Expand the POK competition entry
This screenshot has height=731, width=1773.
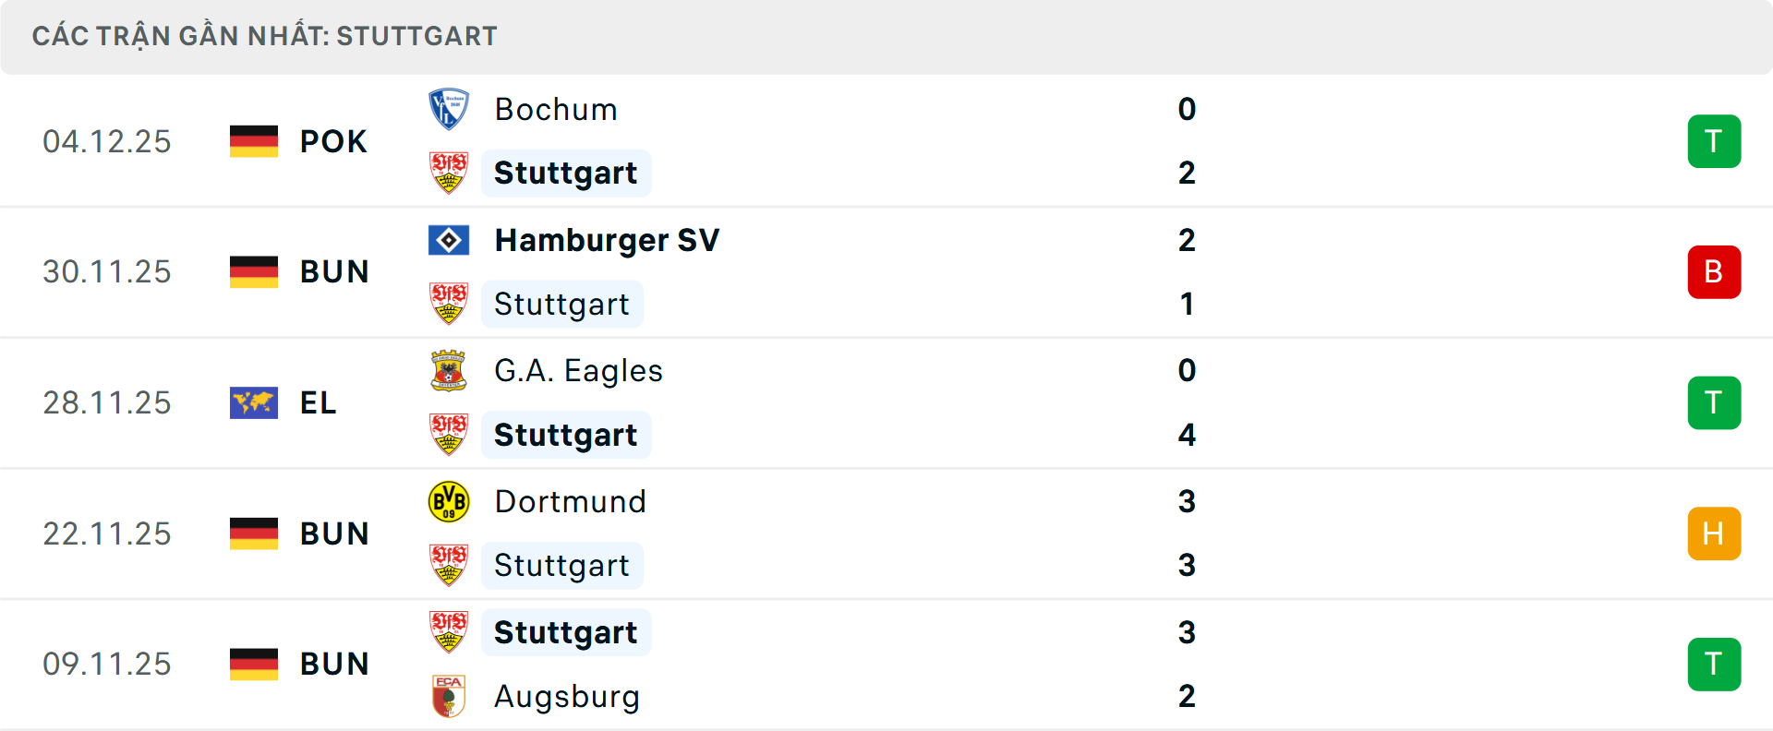tap(334, 141)
